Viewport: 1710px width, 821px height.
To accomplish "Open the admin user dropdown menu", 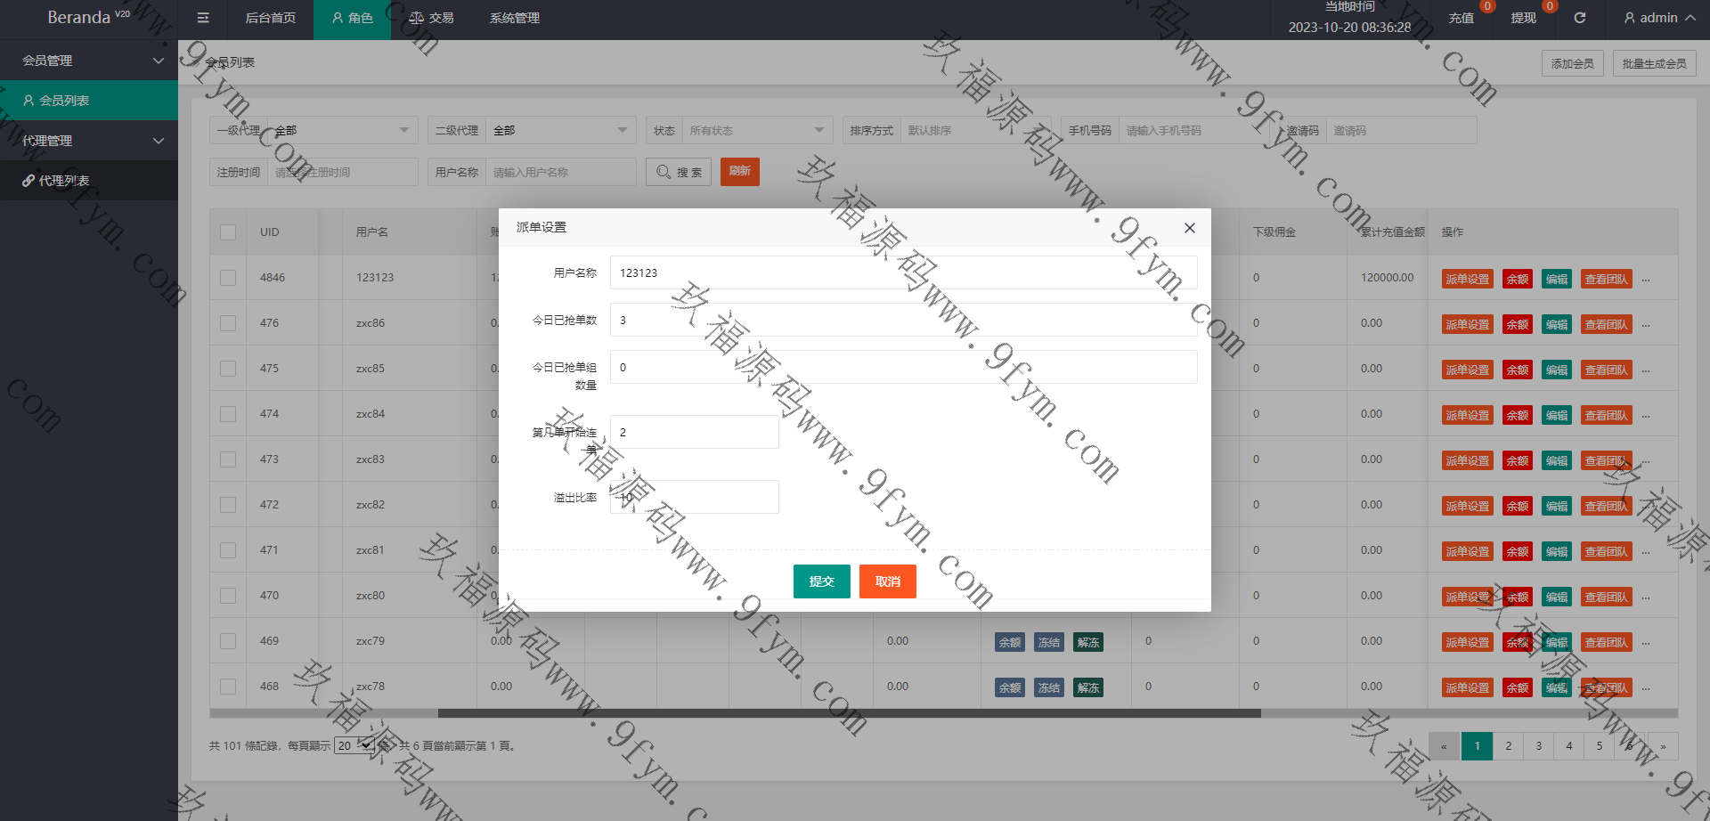I will click(1658, 18).
